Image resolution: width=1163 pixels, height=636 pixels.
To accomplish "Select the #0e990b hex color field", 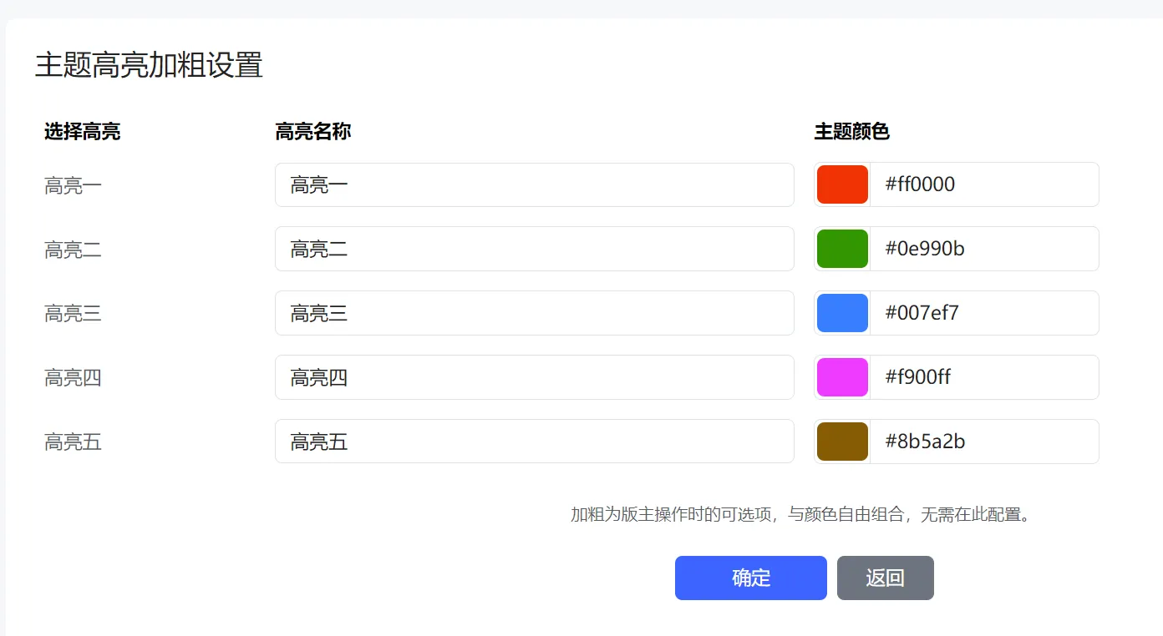I will click(984, 249).
